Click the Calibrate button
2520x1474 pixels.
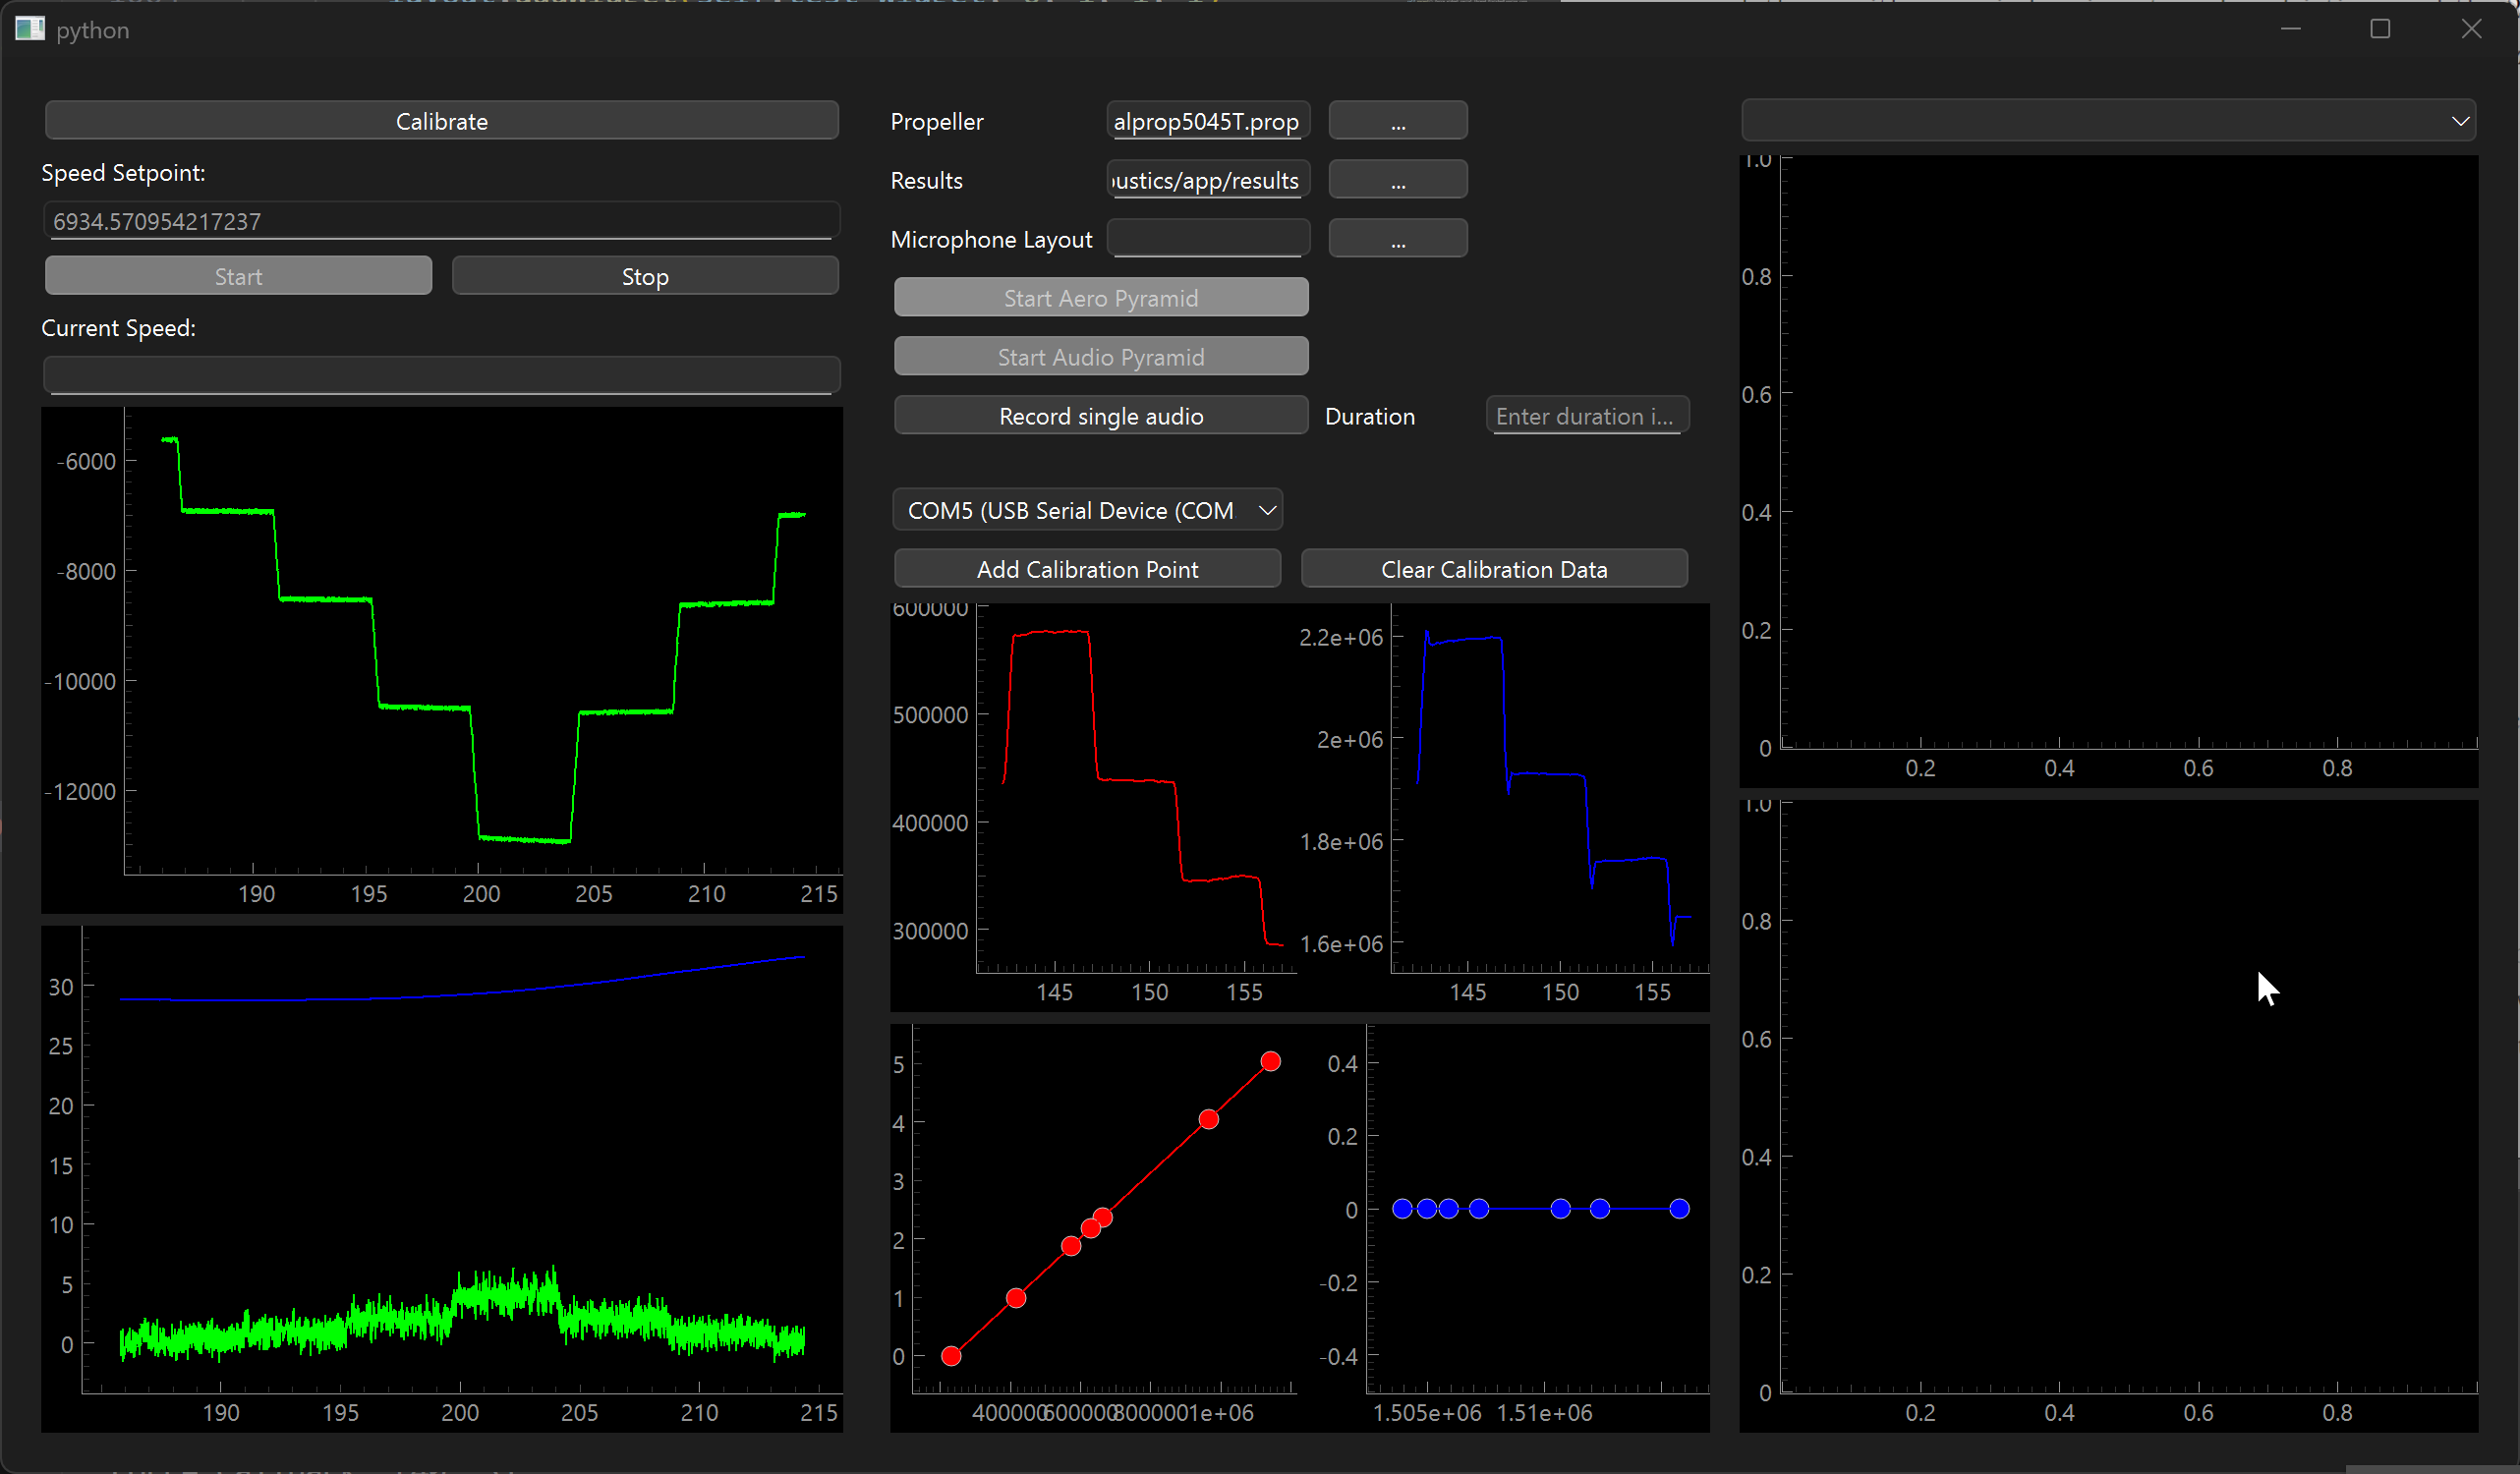441,121
